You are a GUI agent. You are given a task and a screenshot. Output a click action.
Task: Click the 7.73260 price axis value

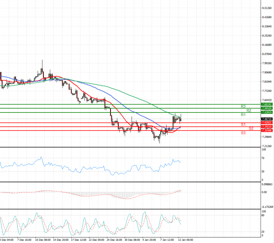pyautogui.click(x=267, y=91)
